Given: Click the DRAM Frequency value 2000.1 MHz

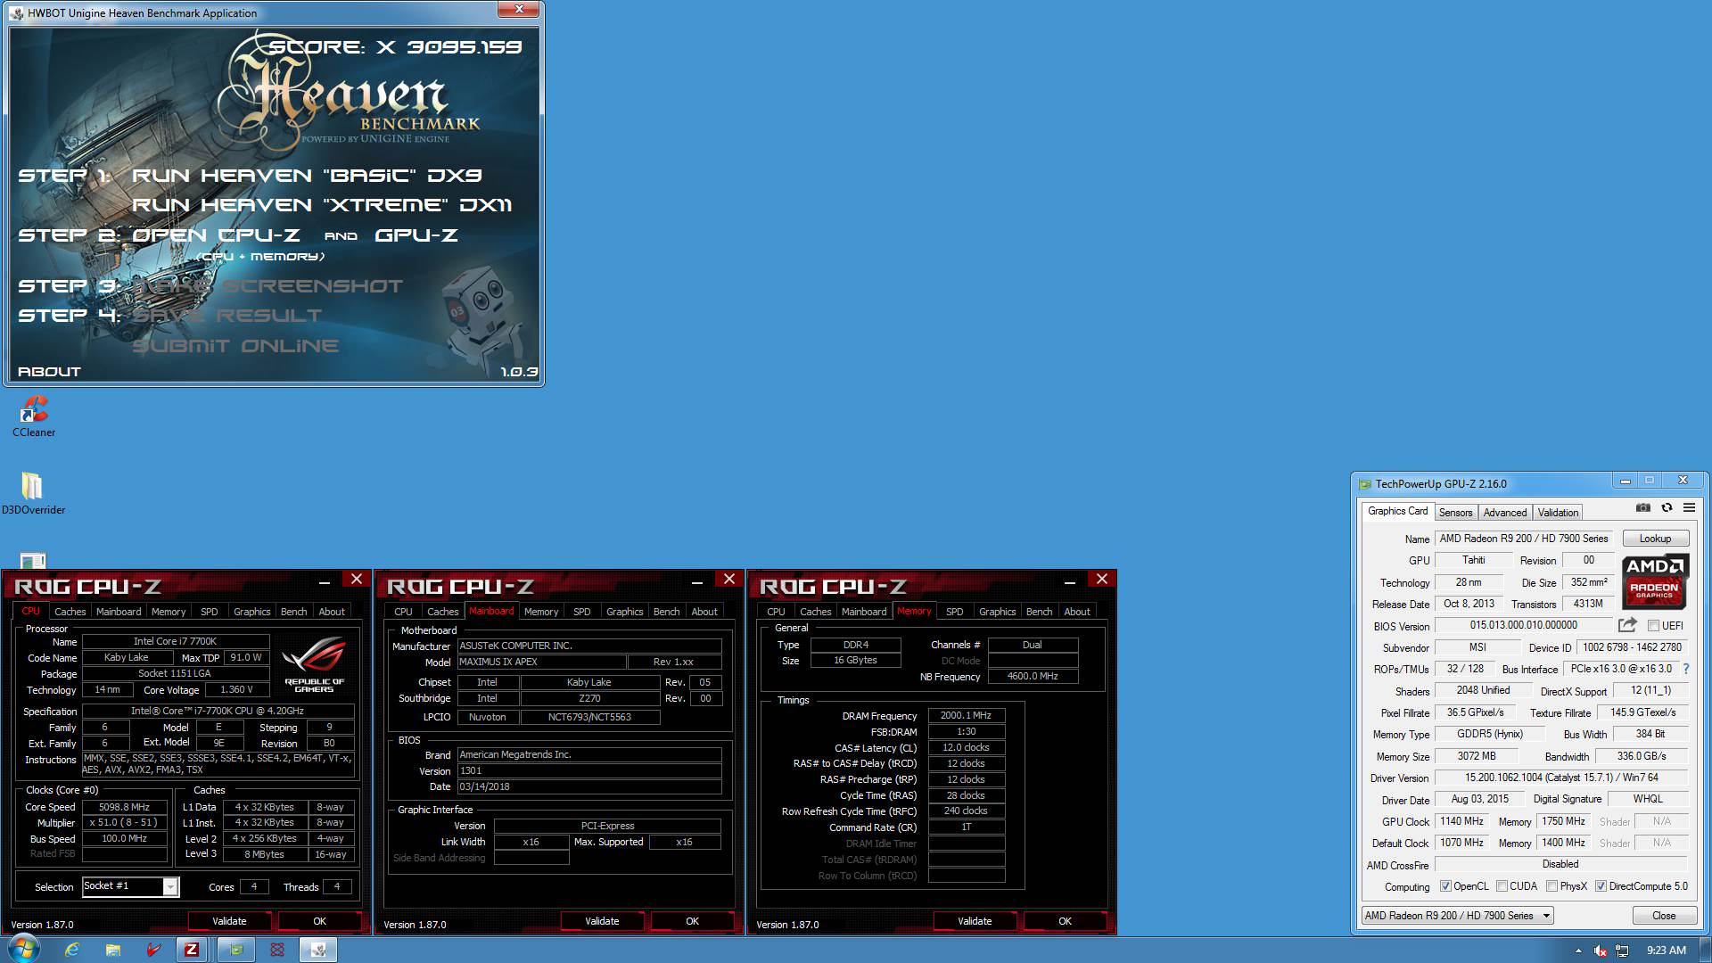Looking at the screenshot, I should click(966, 715).
